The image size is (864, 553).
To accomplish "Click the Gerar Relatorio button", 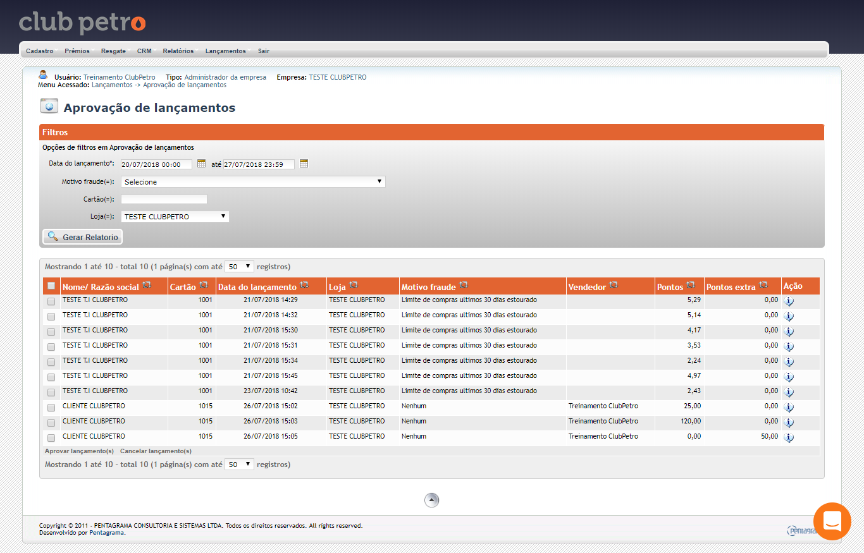I will (82, 237).
